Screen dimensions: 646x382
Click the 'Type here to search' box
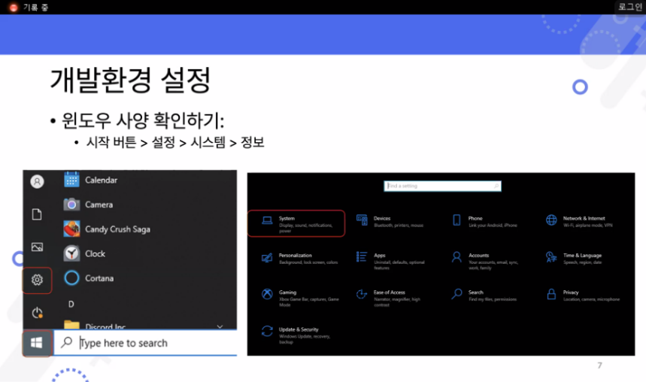pos(145,343)
